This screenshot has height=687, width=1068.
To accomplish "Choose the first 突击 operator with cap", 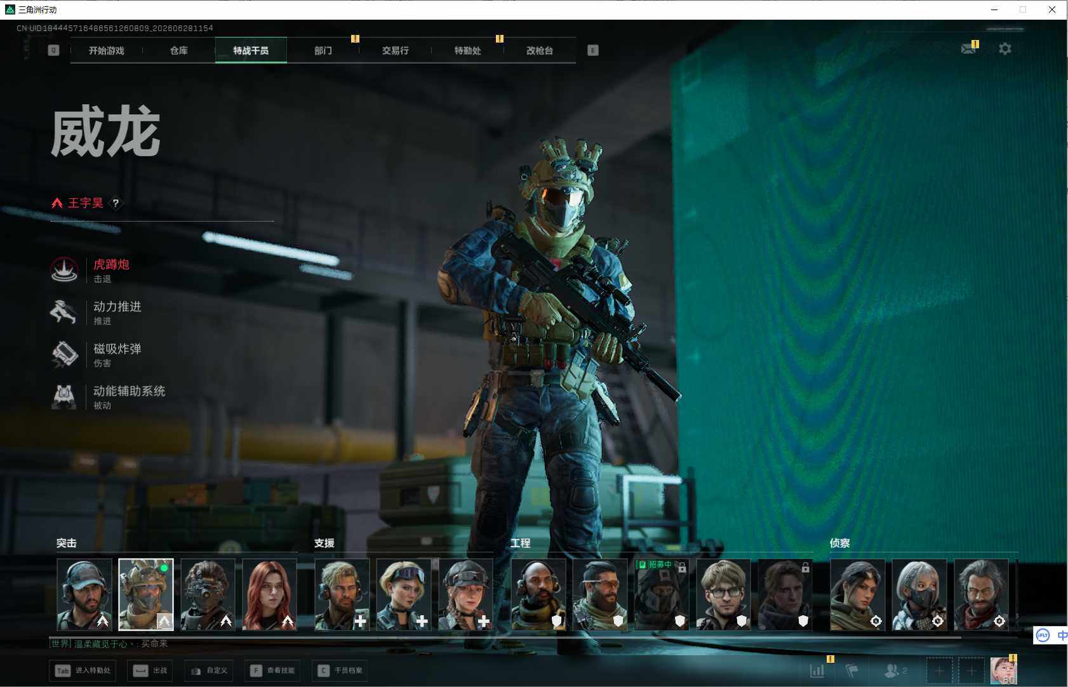I will 84,594.
